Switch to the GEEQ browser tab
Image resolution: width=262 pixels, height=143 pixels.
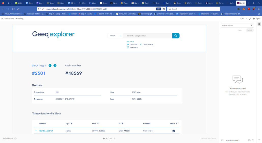tap(19, 3)
